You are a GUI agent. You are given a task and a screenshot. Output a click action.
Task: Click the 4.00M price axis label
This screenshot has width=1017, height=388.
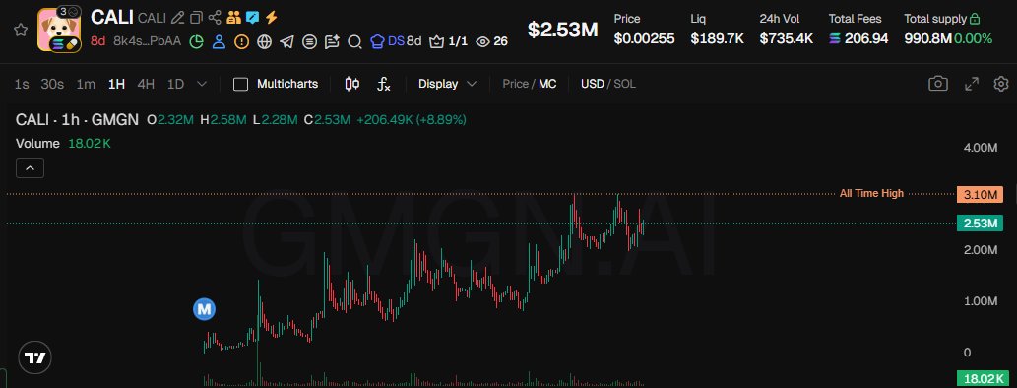(x=981, y=148)
